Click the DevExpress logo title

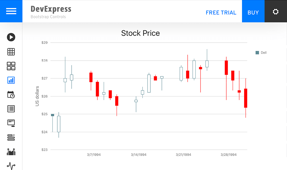(x=51, y=9)
